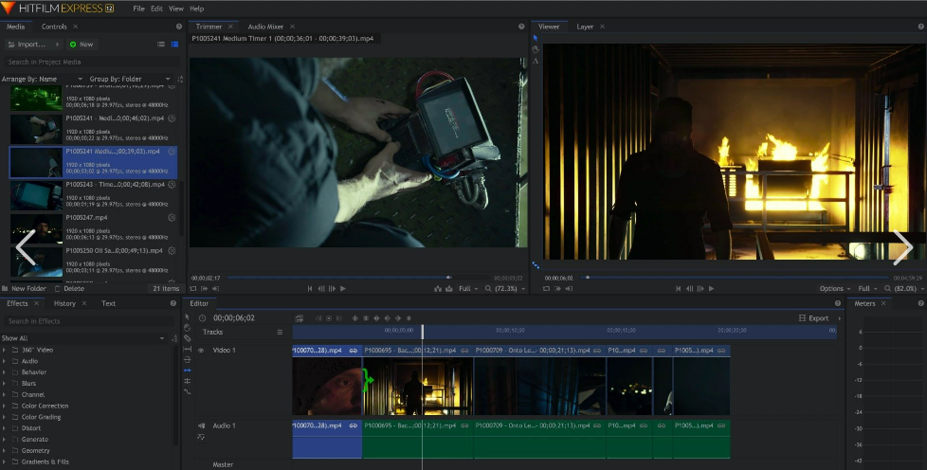Click link icon on P1000695 video clip
This screenshot has height=470, width=927.
tap(464, 350)
